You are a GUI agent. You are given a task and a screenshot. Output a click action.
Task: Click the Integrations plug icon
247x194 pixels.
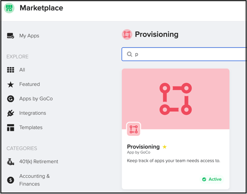click(10, 113)
